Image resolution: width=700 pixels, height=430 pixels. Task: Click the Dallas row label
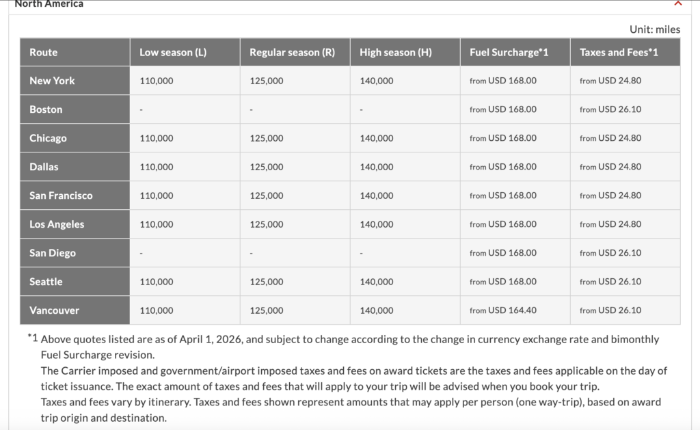[42, 166]
